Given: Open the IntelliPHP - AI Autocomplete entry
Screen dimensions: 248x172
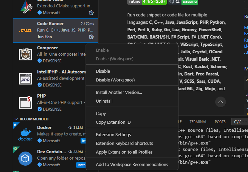Looking at the screenshot, I should (61, 72).
